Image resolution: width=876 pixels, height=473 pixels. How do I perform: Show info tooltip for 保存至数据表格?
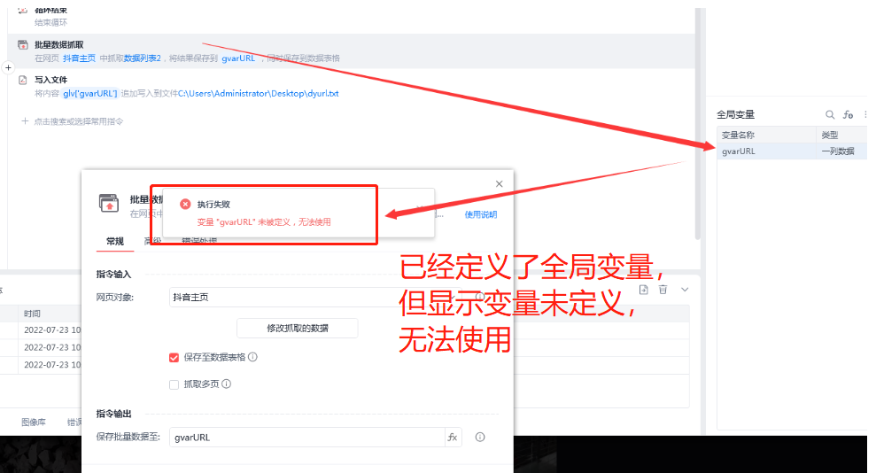[x=253, y=357]
